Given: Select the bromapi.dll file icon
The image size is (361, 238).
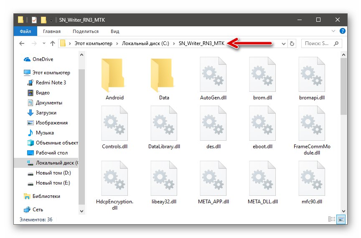Looking at the screenshot, I should 312,75.
